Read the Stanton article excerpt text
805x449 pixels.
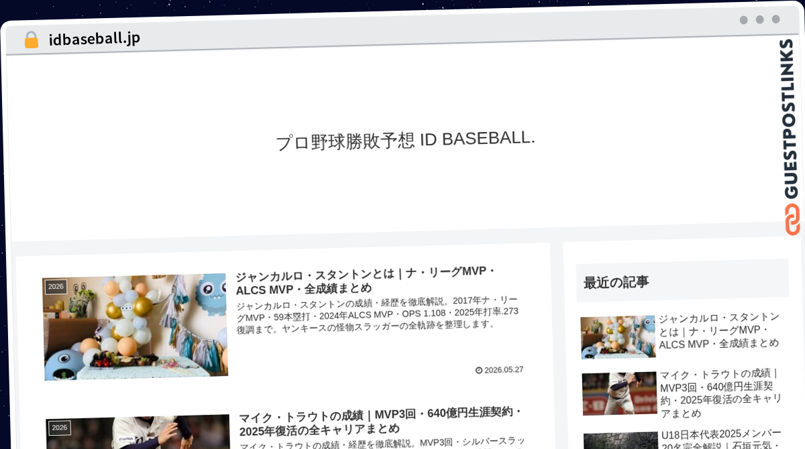[x=378, y=314]
